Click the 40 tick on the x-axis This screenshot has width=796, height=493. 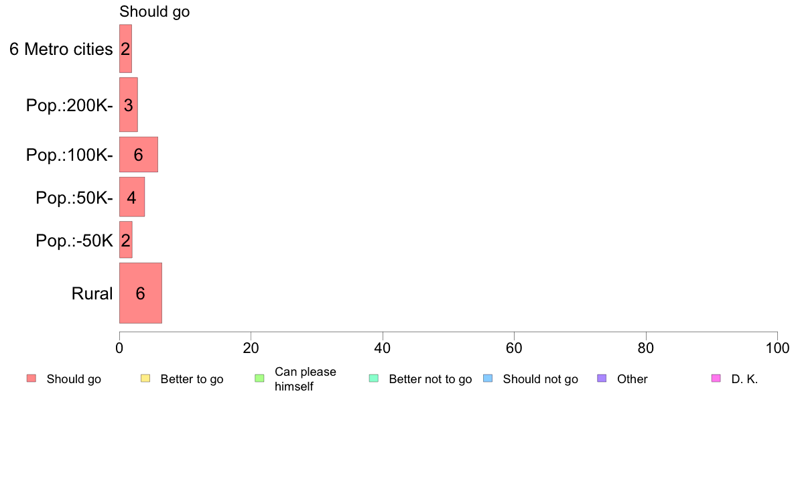[383, 348]
